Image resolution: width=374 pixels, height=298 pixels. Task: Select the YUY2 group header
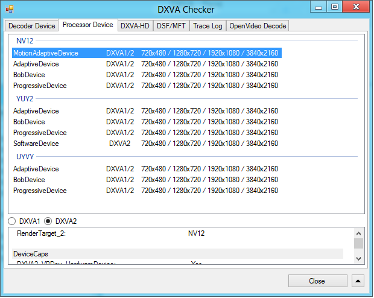click(25, 99)
